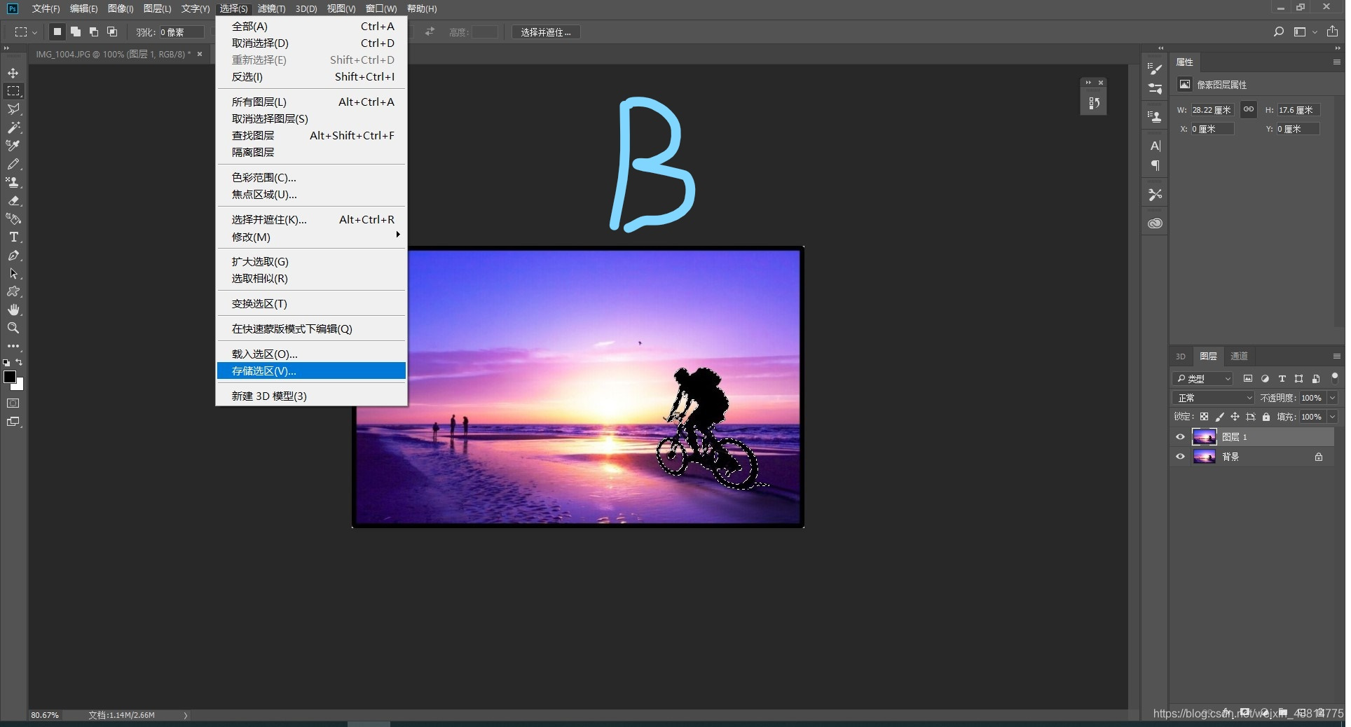
Task: Toggle lock artboard nesting icon
Action: click(1250, 417)
